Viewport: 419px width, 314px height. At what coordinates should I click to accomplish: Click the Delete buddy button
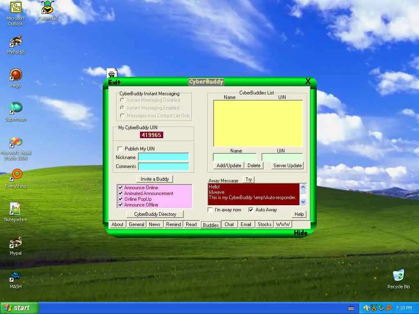pyautogui.click(x=254, y=166)
